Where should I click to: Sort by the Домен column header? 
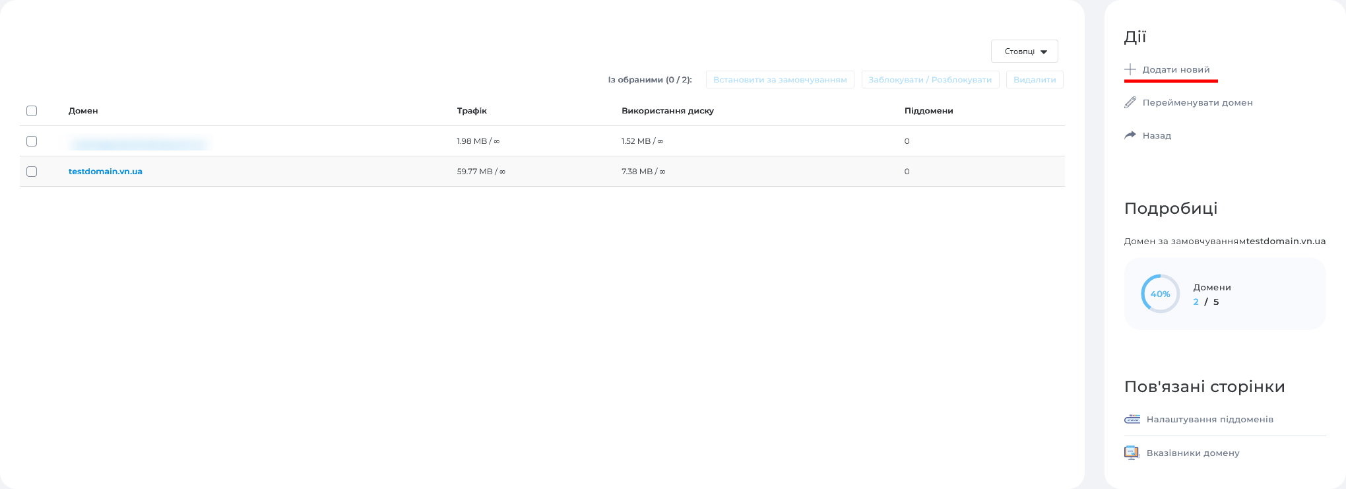pos(83,111)
